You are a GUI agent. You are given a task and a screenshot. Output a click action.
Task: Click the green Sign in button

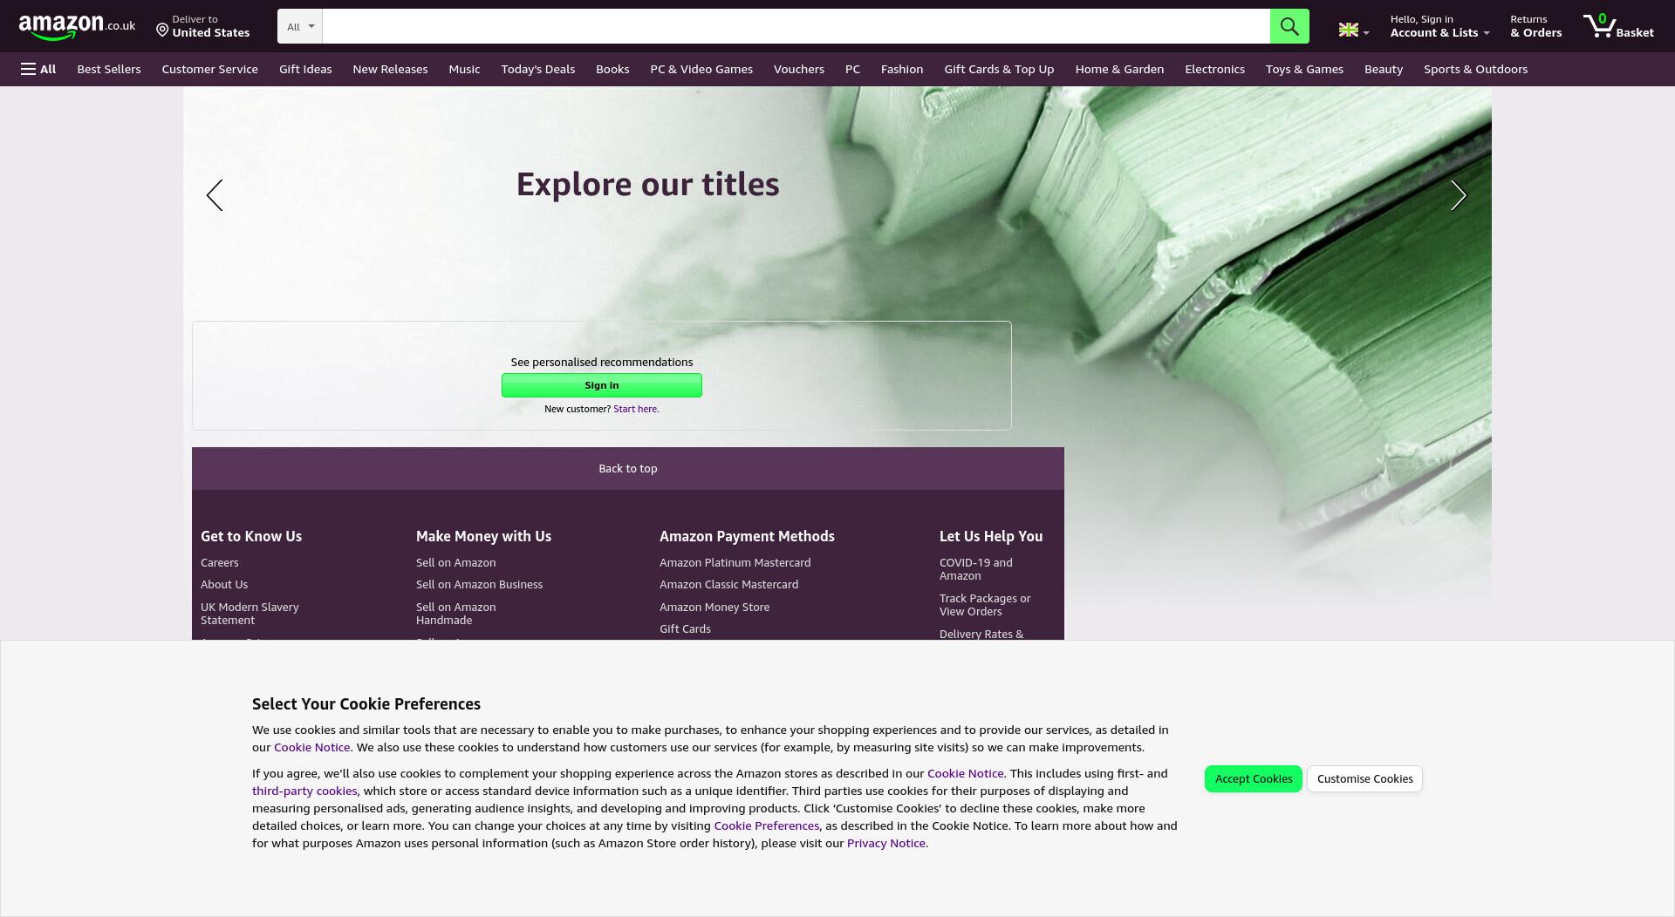click(601, 385)
